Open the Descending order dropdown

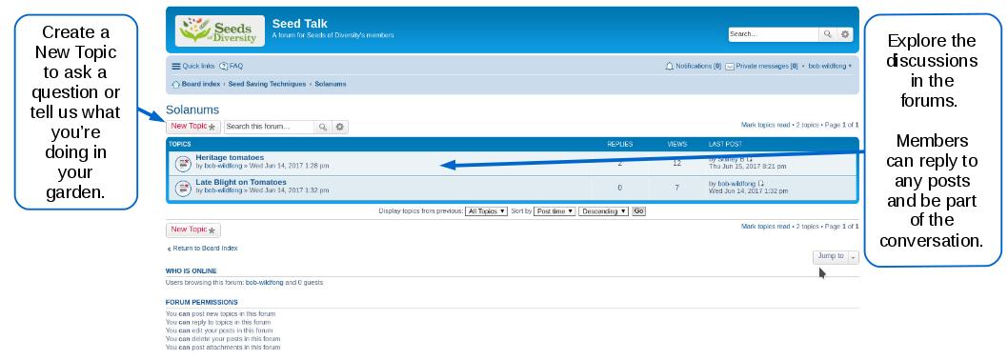click(603, 210)
